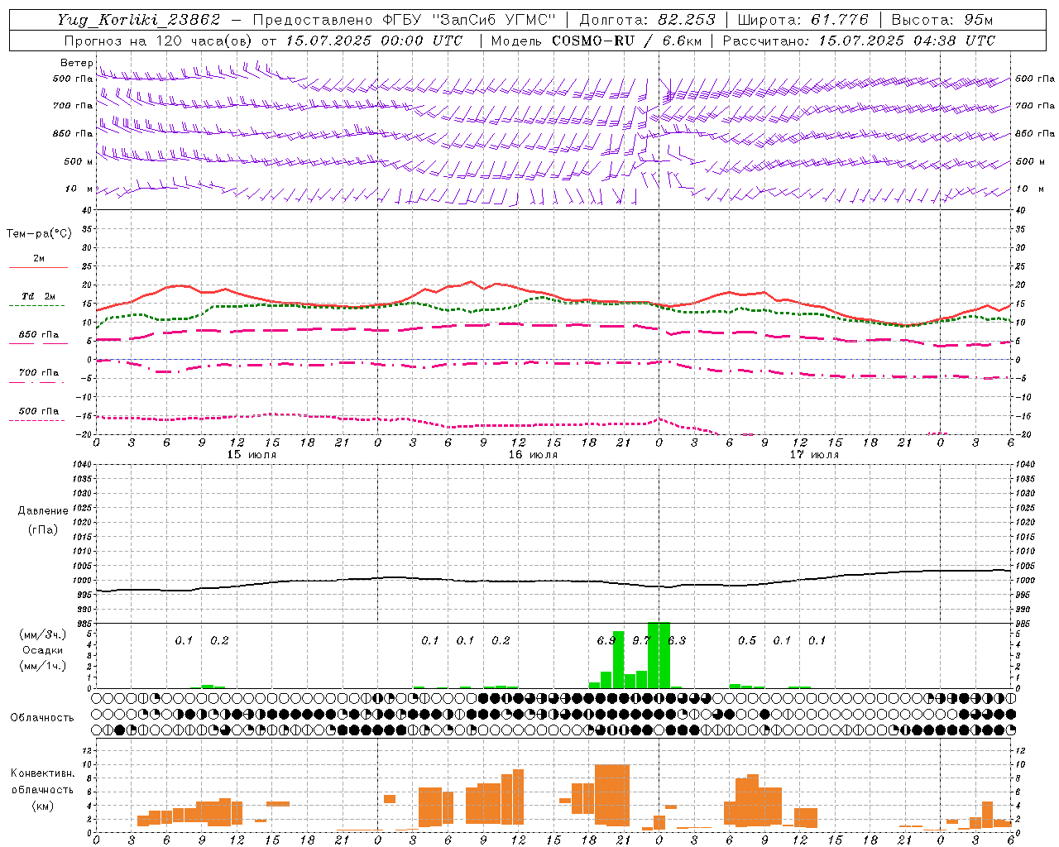
Task: Click the Конвективн. label of convective cloud chart
Action: click(43, 773)
